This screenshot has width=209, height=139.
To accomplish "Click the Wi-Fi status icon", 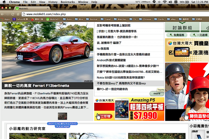I will (165, 2).
